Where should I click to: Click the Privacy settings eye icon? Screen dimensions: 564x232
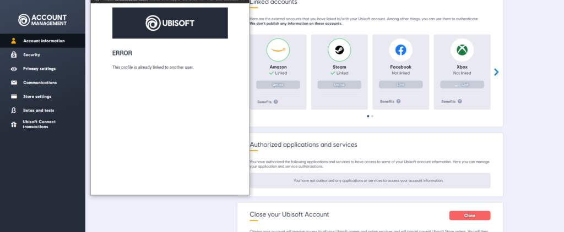14,69
